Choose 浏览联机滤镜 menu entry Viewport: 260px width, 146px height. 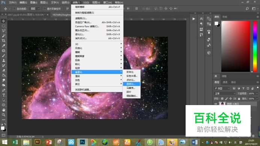coord(97,90)
